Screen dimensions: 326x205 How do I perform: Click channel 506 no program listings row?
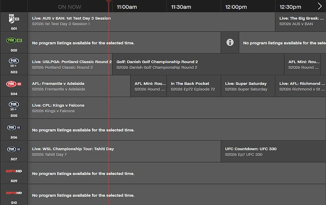point(177,130)
